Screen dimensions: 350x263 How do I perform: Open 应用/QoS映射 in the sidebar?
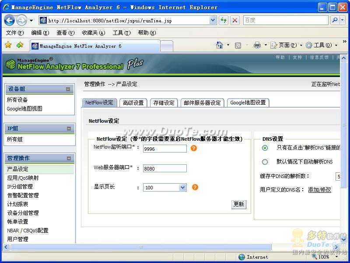23,178
